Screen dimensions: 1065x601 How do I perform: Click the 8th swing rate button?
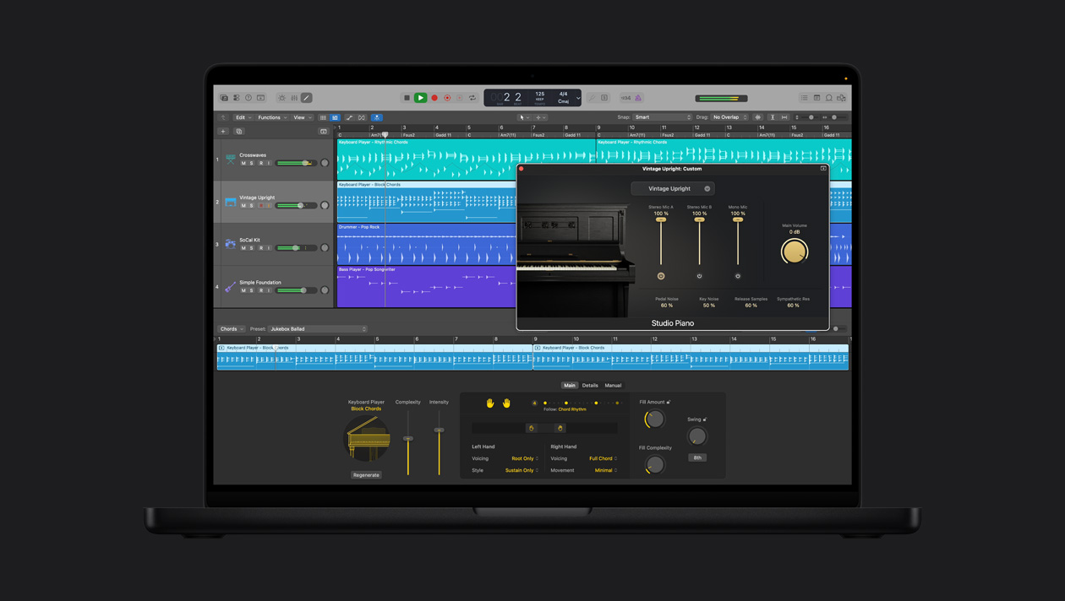point(698,458)
